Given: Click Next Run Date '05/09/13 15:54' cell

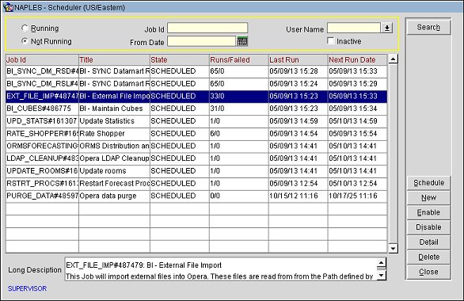Looking at the screenshot, I should coord(357,134).
